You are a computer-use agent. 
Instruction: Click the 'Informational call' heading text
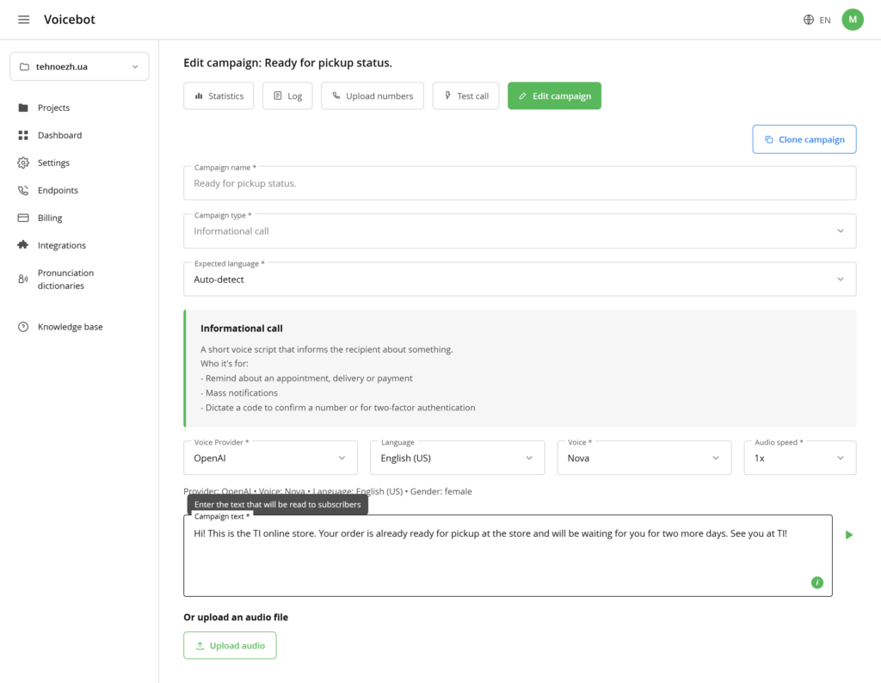(242, 329)
